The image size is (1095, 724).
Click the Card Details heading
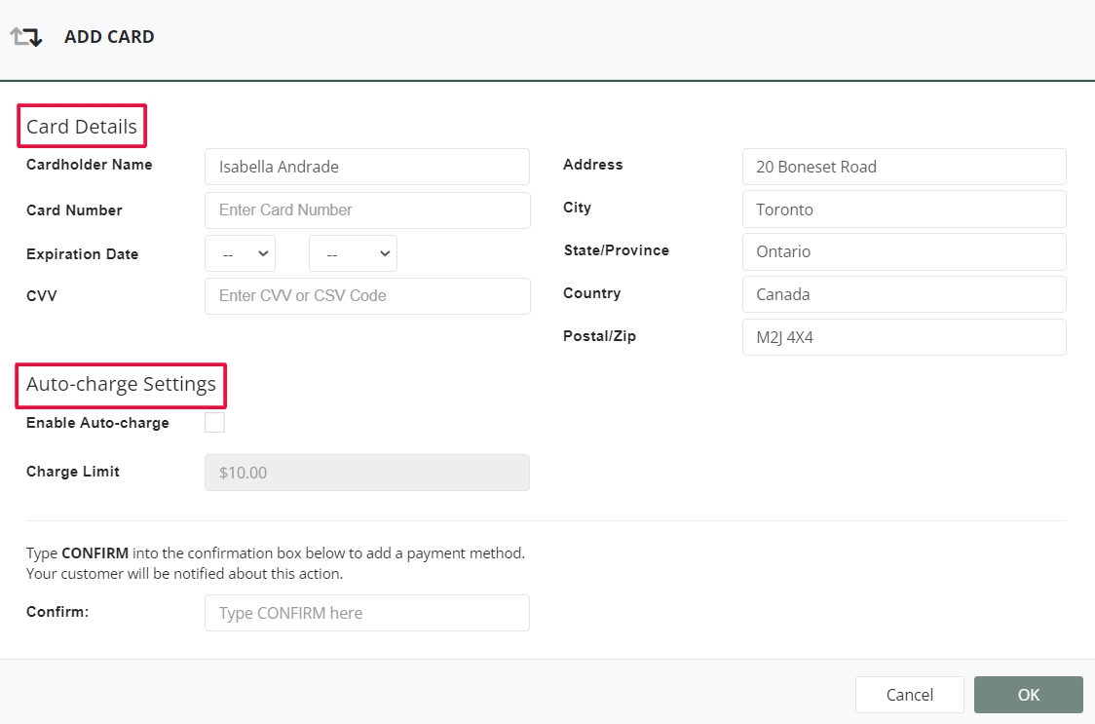coord(82,127)
